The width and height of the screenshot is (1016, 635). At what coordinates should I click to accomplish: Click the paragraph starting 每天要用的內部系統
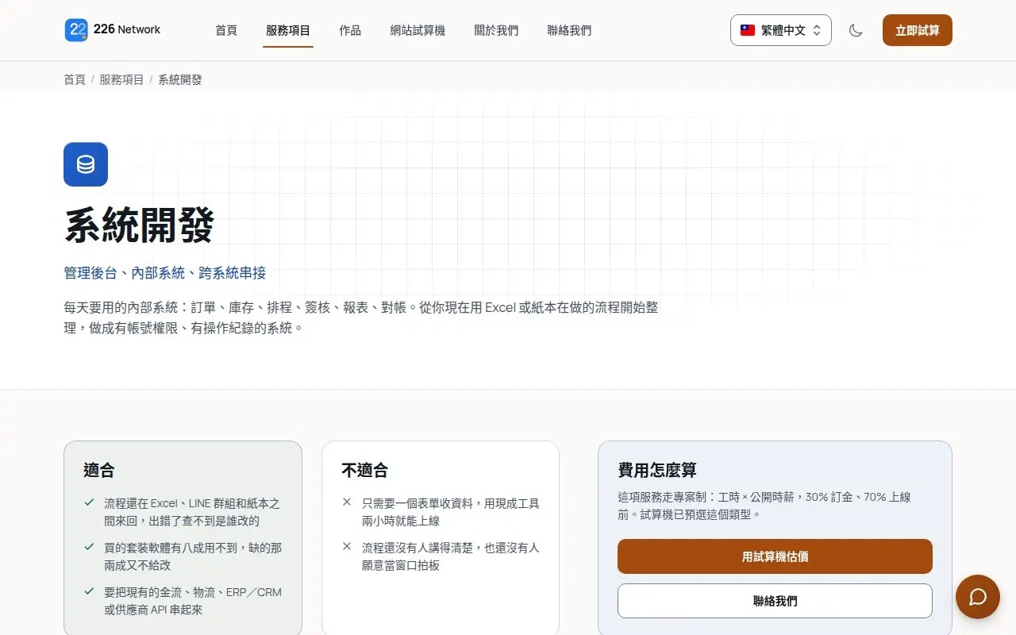[x=361, y=317]
